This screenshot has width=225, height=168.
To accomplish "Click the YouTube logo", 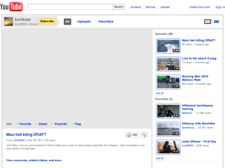I will [11, 6].
